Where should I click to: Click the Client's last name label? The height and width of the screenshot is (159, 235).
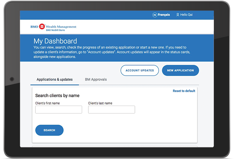(100, 103)
